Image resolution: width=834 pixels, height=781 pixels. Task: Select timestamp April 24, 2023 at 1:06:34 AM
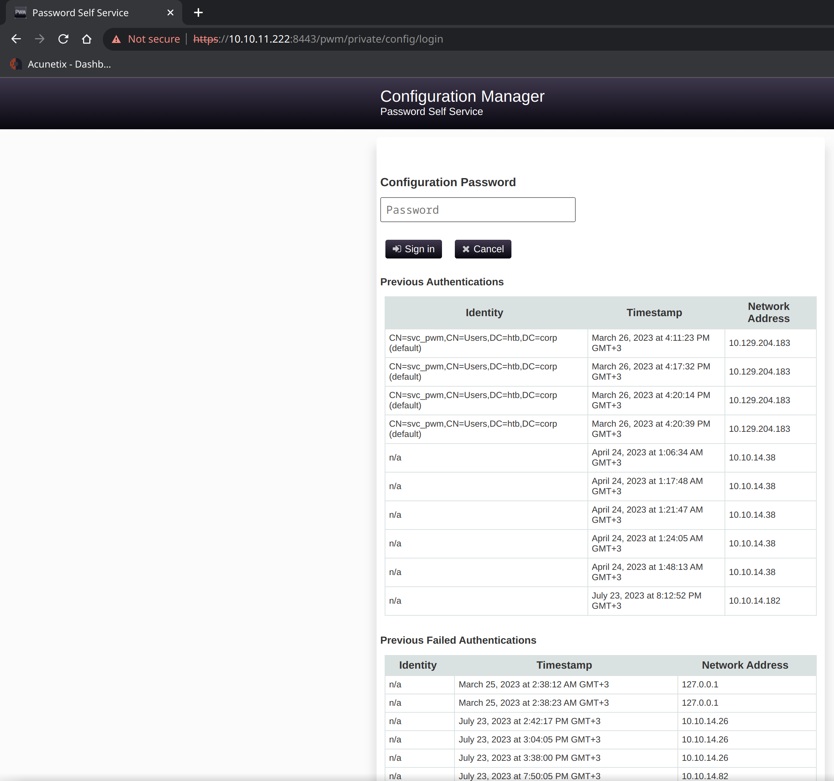[x=647, y=458]
